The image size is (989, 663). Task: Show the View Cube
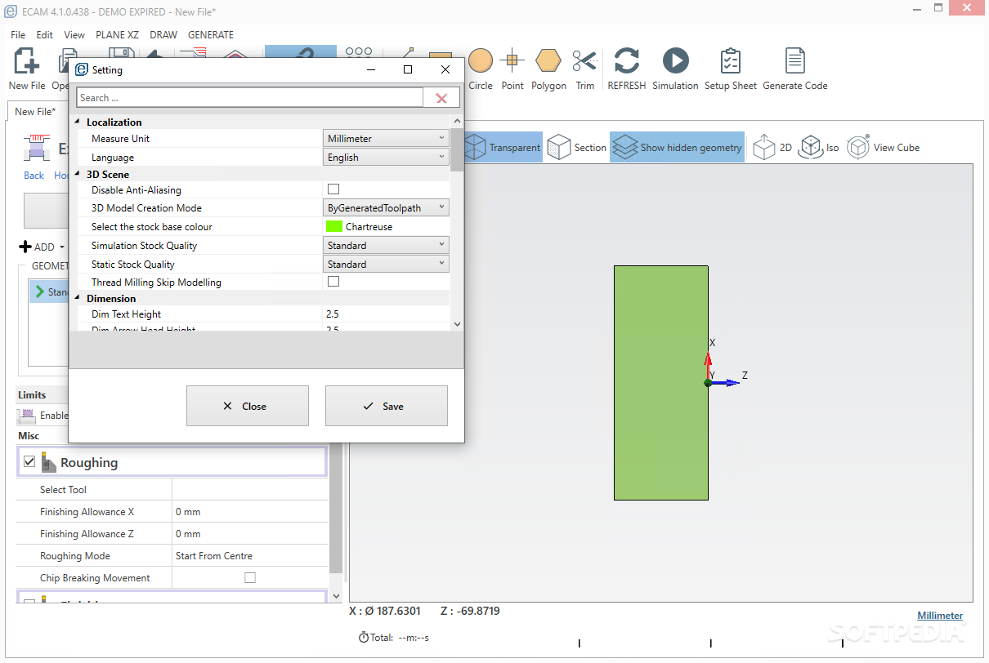point(883,148)
